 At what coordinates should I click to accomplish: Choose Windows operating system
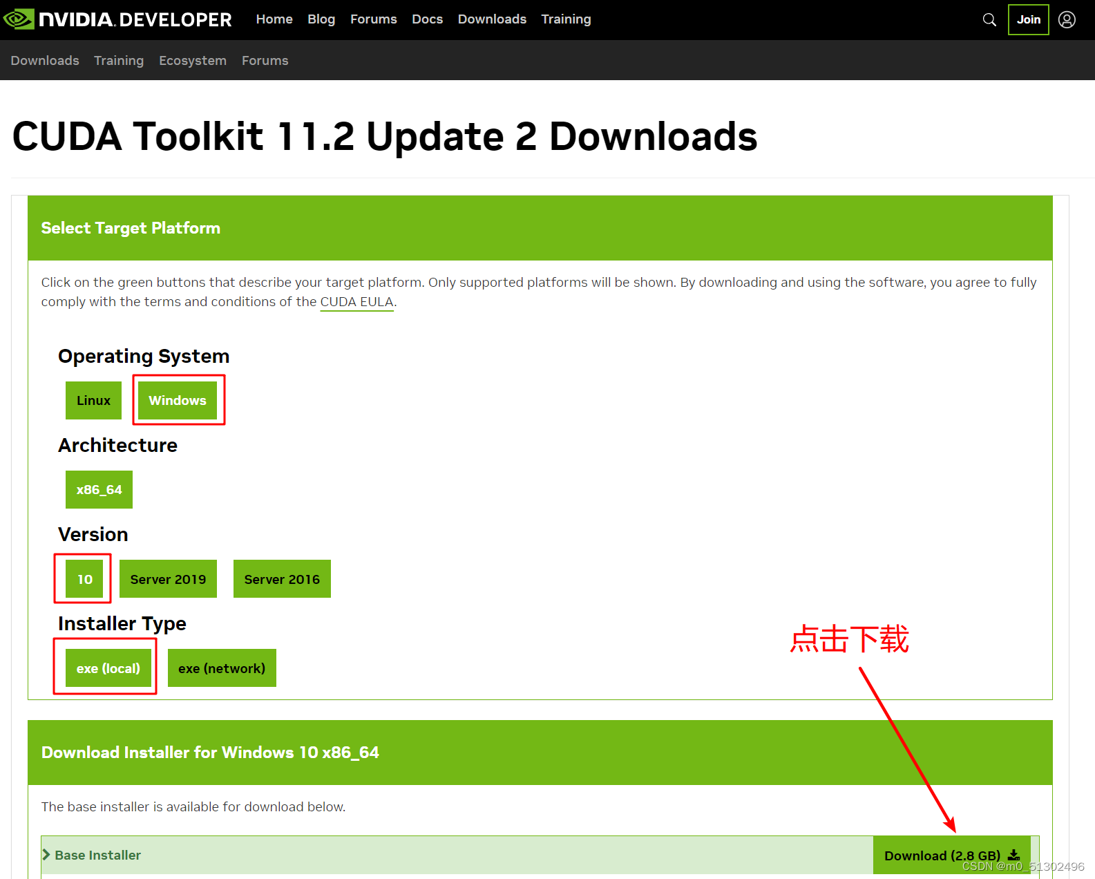[178, 401]
